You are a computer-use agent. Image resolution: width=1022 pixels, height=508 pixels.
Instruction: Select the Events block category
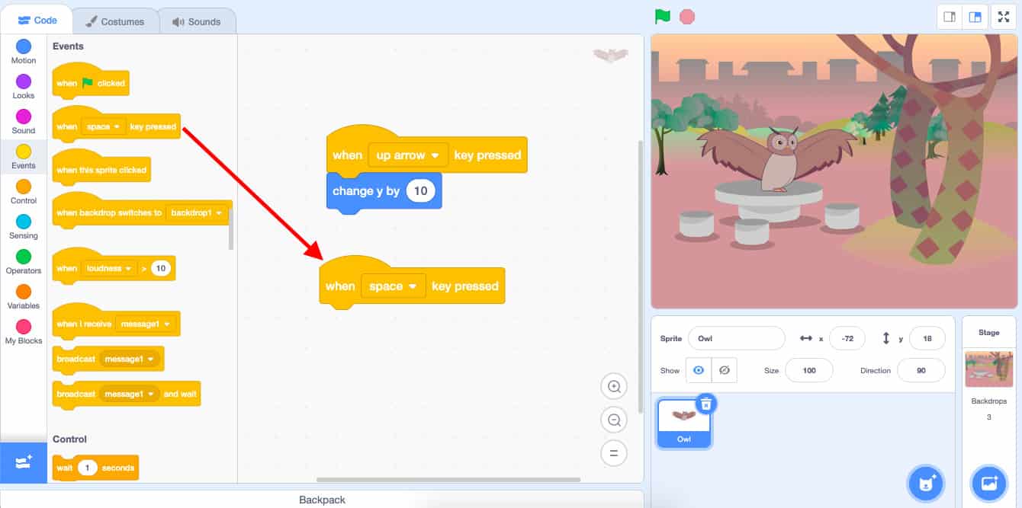pos(24,157)
